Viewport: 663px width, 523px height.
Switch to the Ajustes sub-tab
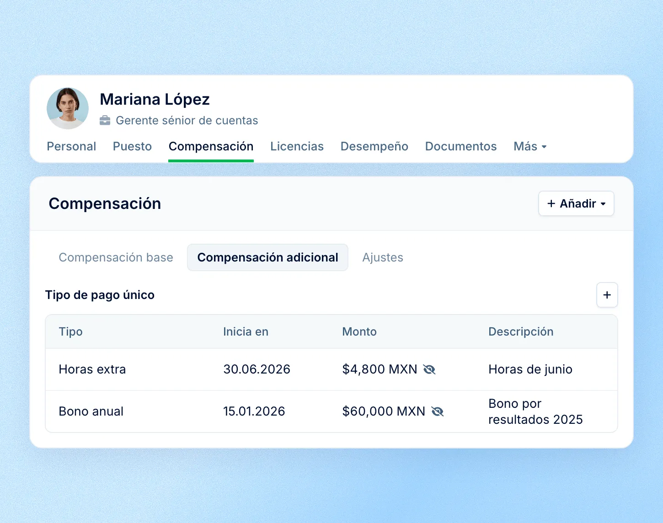pyautogui.click(x=383, y=257)
